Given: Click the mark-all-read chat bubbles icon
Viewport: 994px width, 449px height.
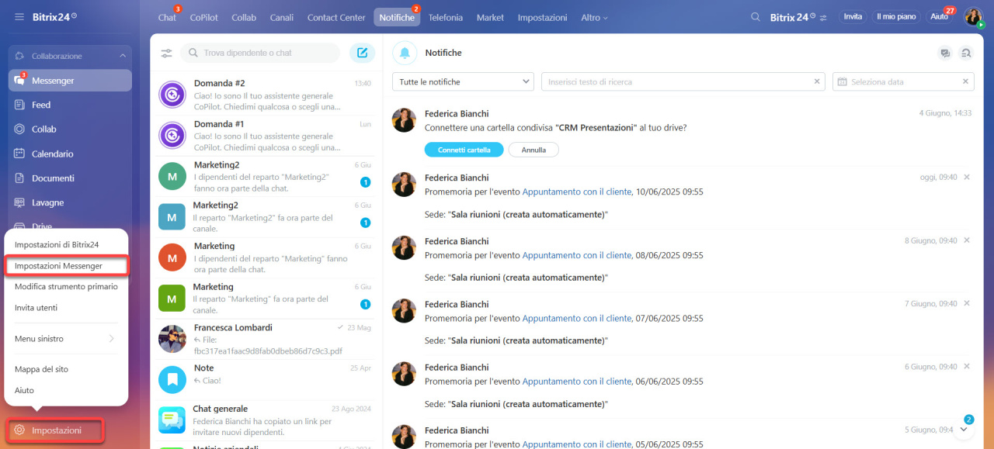Looking at the screenshot, I should coord(945,54).
